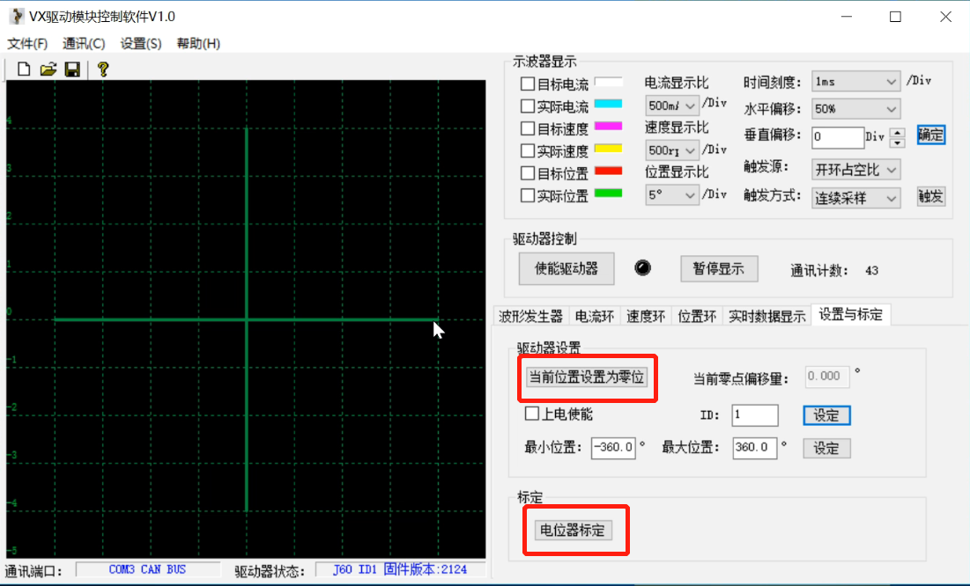This screenshot has width=970, height=586.
Task: Open the 通讯(C) menu
Action: tap(84, 43)
